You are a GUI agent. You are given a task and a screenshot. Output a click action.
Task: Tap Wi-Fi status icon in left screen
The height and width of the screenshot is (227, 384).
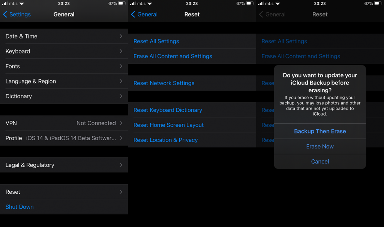(x=22, y=3)
